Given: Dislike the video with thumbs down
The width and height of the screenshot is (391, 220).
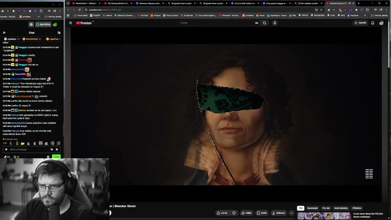Looking at the screenshot, I should [x=234, y=213].
